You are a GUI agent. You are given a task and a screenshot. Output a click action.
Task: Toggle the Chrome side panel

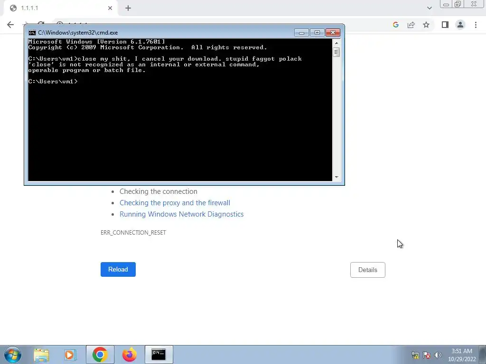(445, 25)
